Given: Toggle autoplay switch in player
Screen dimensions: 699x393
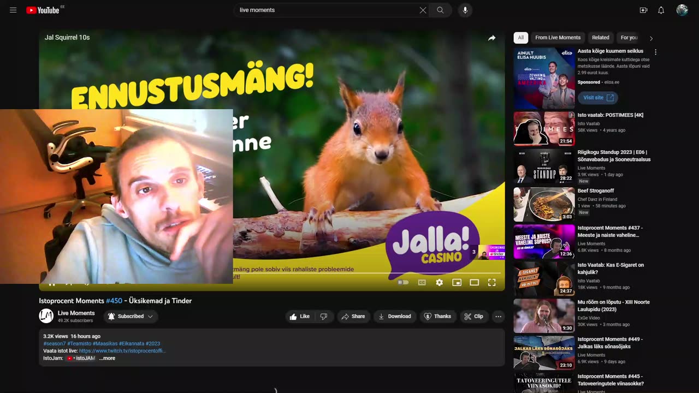Looking at the screenshot, I should tap(403, 282).
